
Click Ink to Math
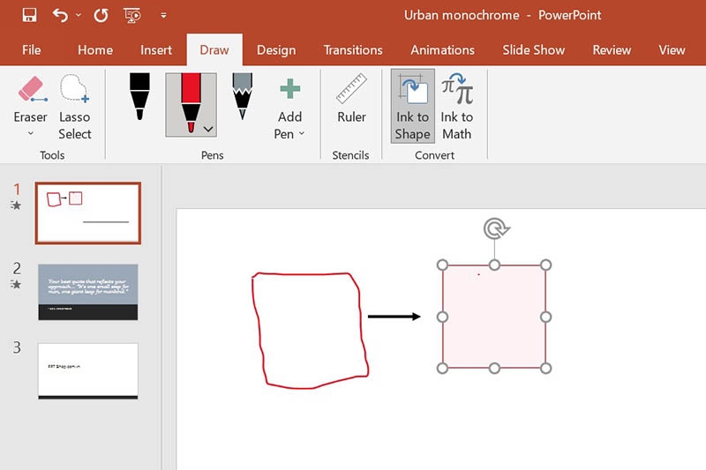click(x=456, y=106)
